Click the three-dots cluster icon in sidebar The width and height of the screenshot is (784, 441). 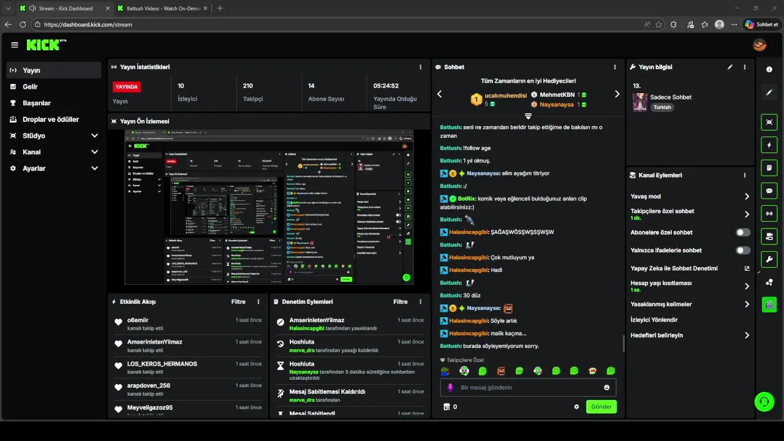769,282
